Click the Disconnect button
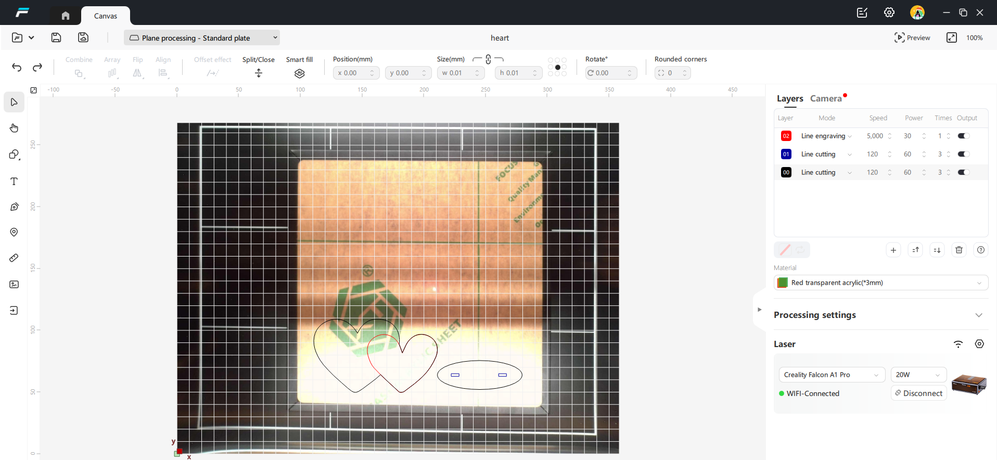 click(918, 393)
